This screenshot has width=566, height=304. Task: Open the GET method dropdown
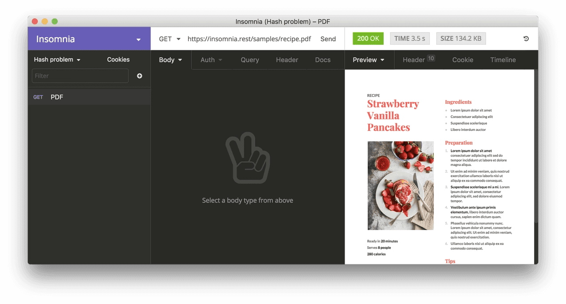(x=169, y=39)
